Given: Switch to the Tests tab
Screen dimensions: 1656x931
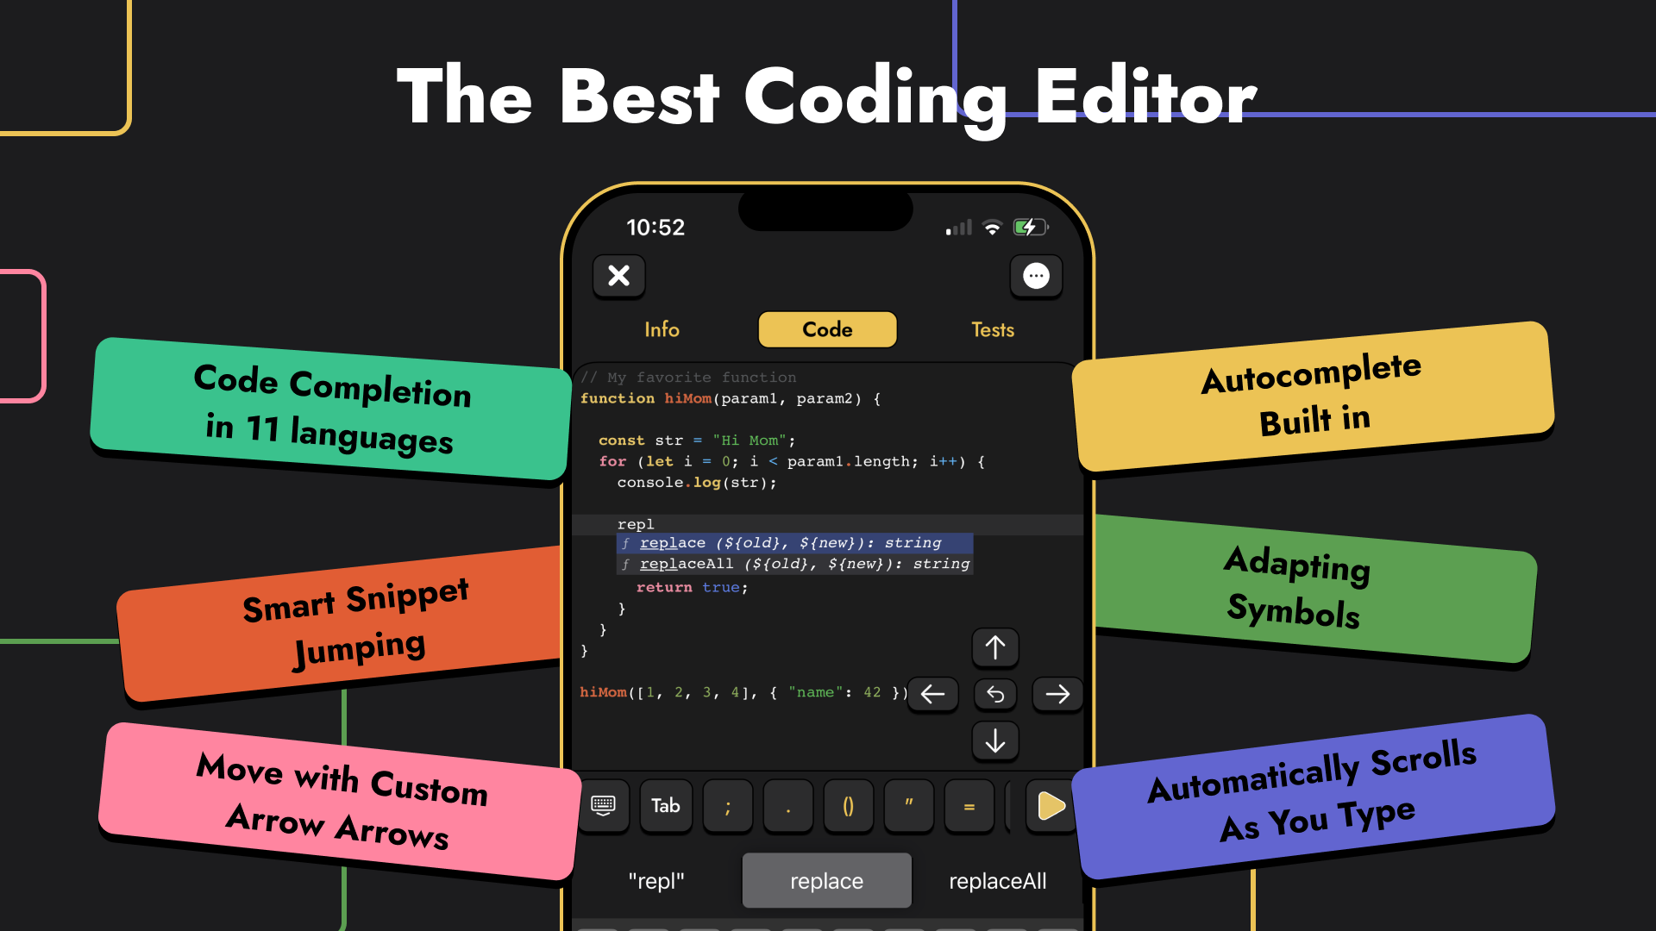Looking at the screenshot, I should pyautogui.click(x=992, y=328).
